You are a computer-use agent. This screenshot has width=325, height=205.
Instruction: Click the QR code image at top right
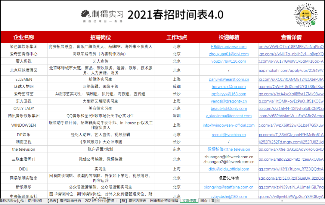[x=305, y=15]
